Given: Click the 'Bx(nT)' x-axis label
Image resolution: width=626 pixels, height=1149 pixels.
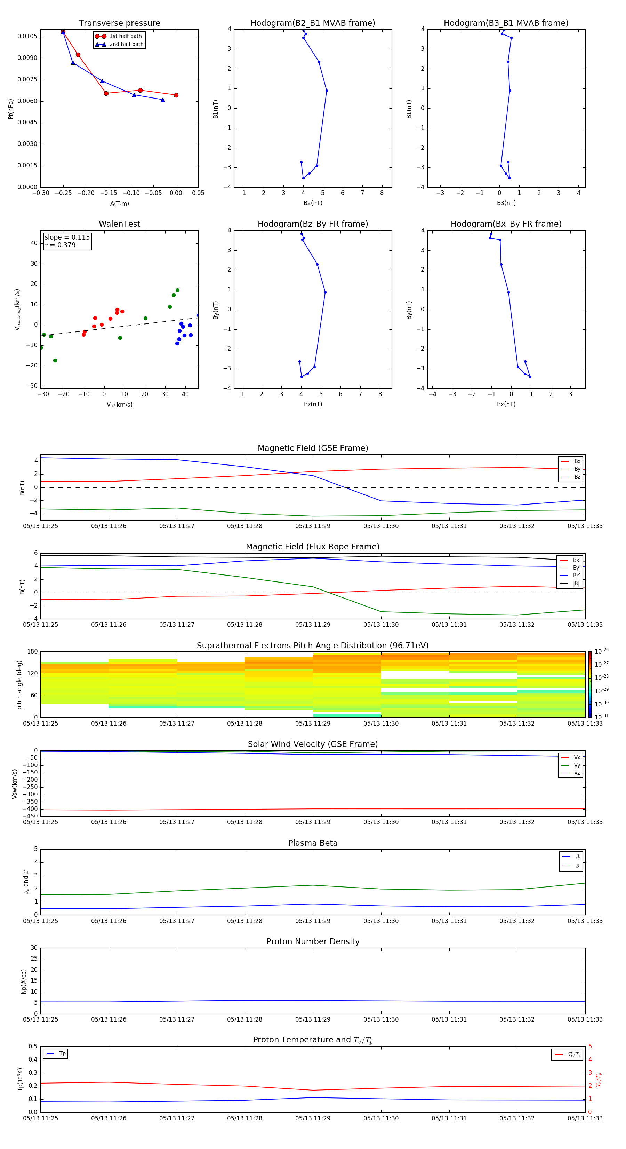Looking at the screenshot, I should (x=506, y=404).
